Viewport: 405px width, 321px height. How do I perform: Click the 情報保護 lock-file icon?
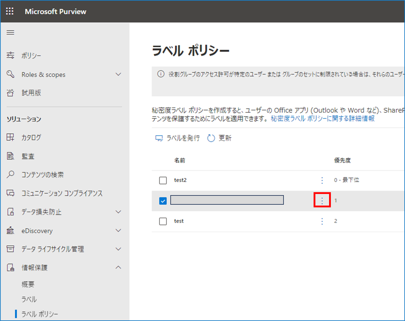10,267
